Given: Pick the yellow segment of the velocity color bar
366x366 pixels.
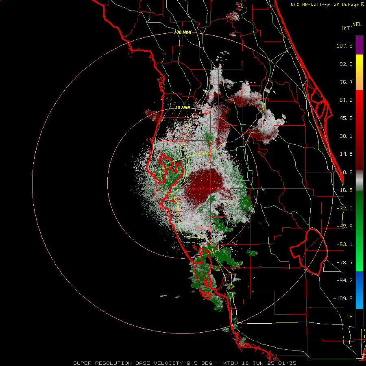Looking at the screenshot, I should [359, 63].
